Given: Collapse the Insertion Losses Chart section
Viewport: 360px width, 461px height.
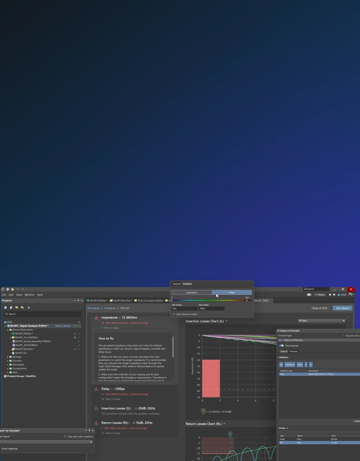Looking at the screenshot, I should [x=227, y=321].
